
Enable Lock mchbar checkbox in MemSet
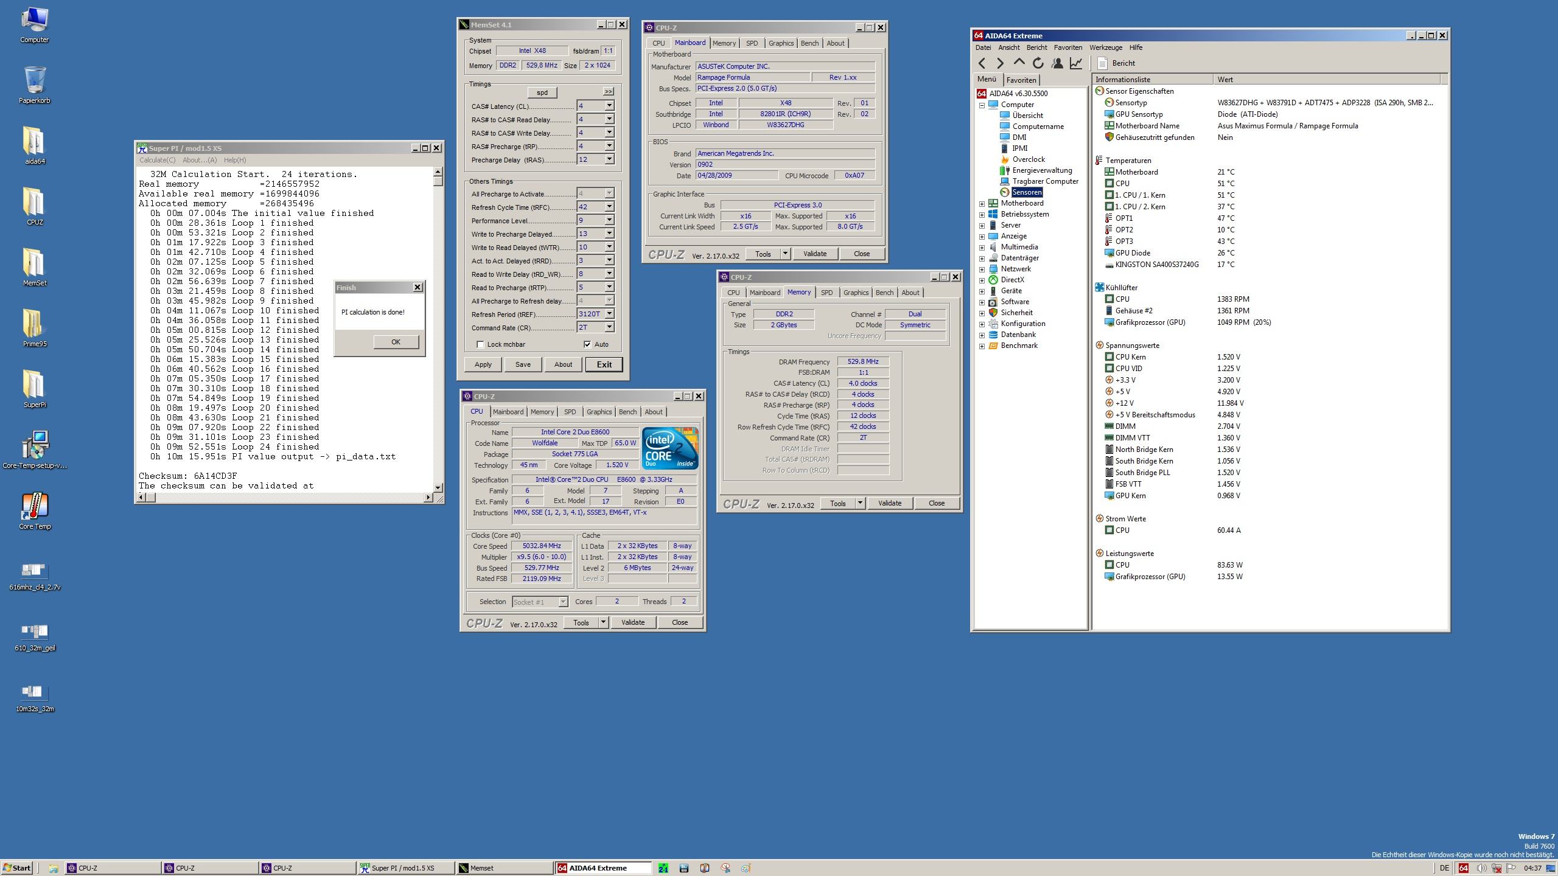[x=480, y=344]
